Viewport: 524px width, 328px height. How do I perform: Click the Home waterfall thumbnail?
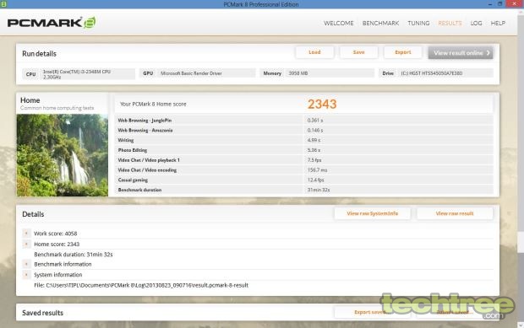[x=63, y=155]
